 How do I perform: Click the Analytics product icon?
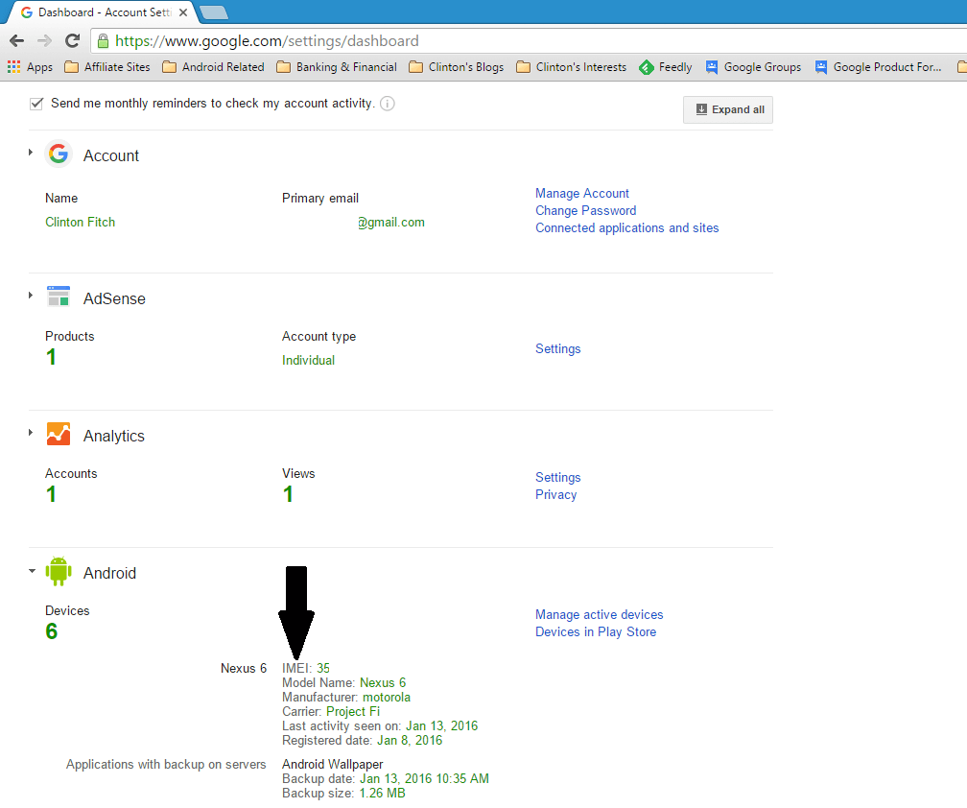coord(59,434)
